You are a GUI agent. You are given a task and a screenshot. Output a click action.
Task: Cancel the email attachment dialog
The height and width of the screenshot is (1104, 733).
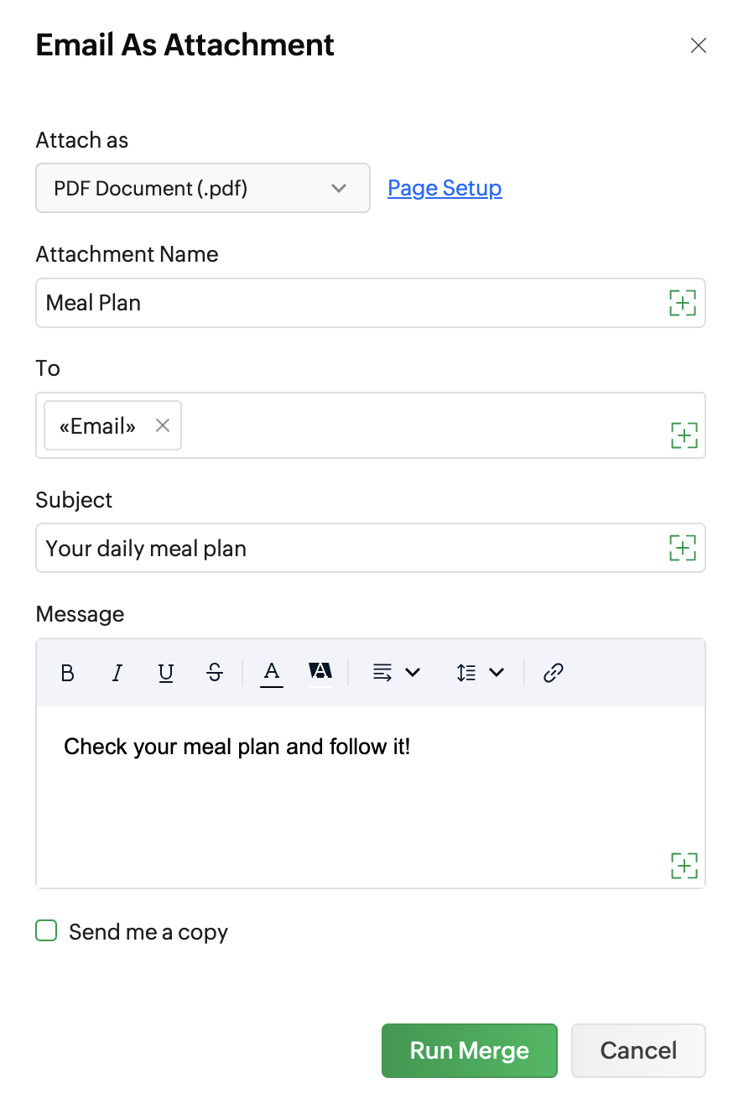(x=638, y=1050)
